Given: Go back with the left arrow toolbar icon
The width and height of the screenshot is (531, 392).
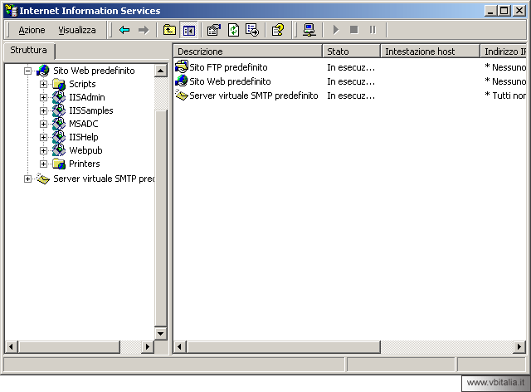Looking at the screenshot, I should [x=124, y=30].
